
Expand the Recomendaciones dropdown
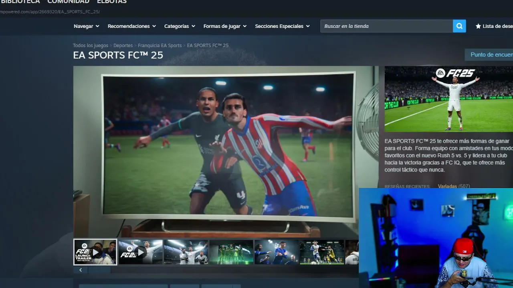click(x=131, y=26)
